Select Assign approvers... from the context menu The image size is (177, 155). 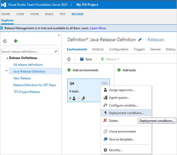pyautogui.click(x=126, y=90)
